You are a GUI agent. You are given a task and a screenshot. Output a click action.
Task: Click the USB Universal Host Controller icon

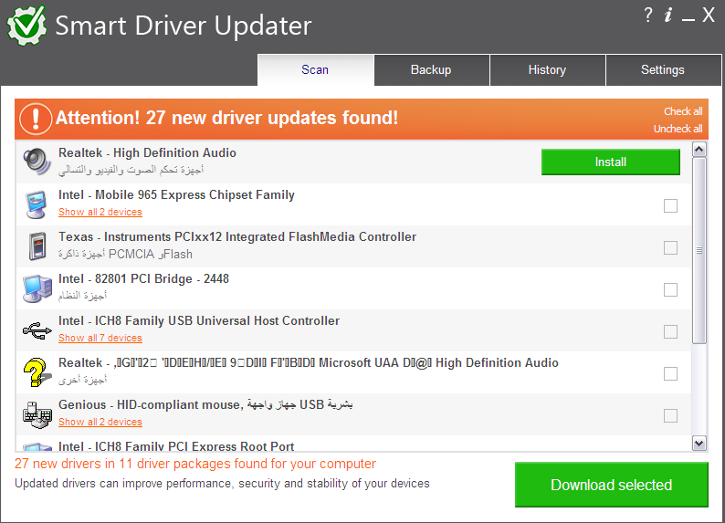coord(37,329)
